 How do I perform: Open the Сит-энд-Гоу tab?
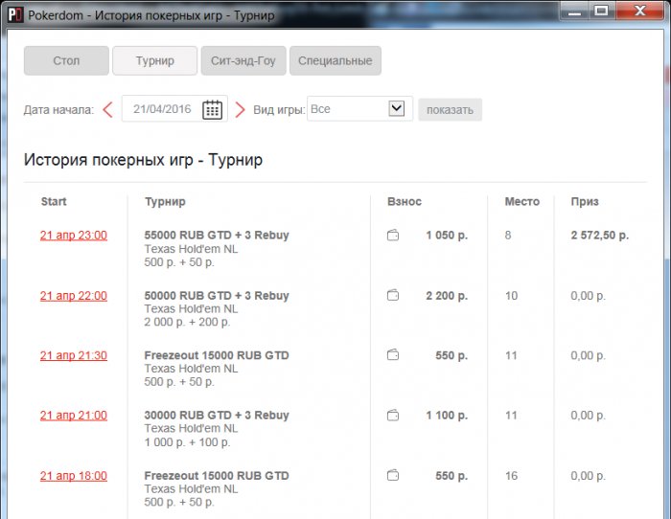(243, 60)
